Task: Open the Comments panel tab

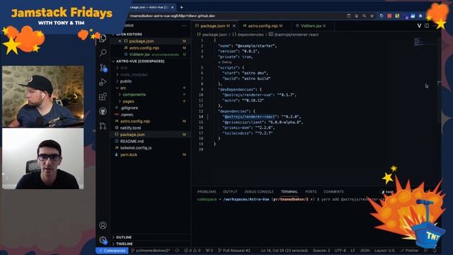Action: tap(333, 192)
